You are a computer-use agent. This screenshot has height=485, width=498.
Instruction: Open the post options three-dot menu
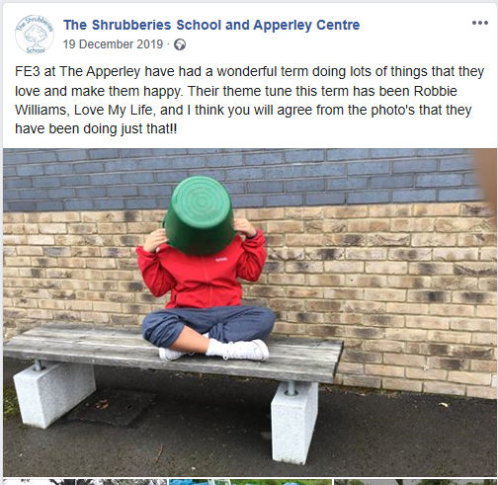tap(480, 23)
